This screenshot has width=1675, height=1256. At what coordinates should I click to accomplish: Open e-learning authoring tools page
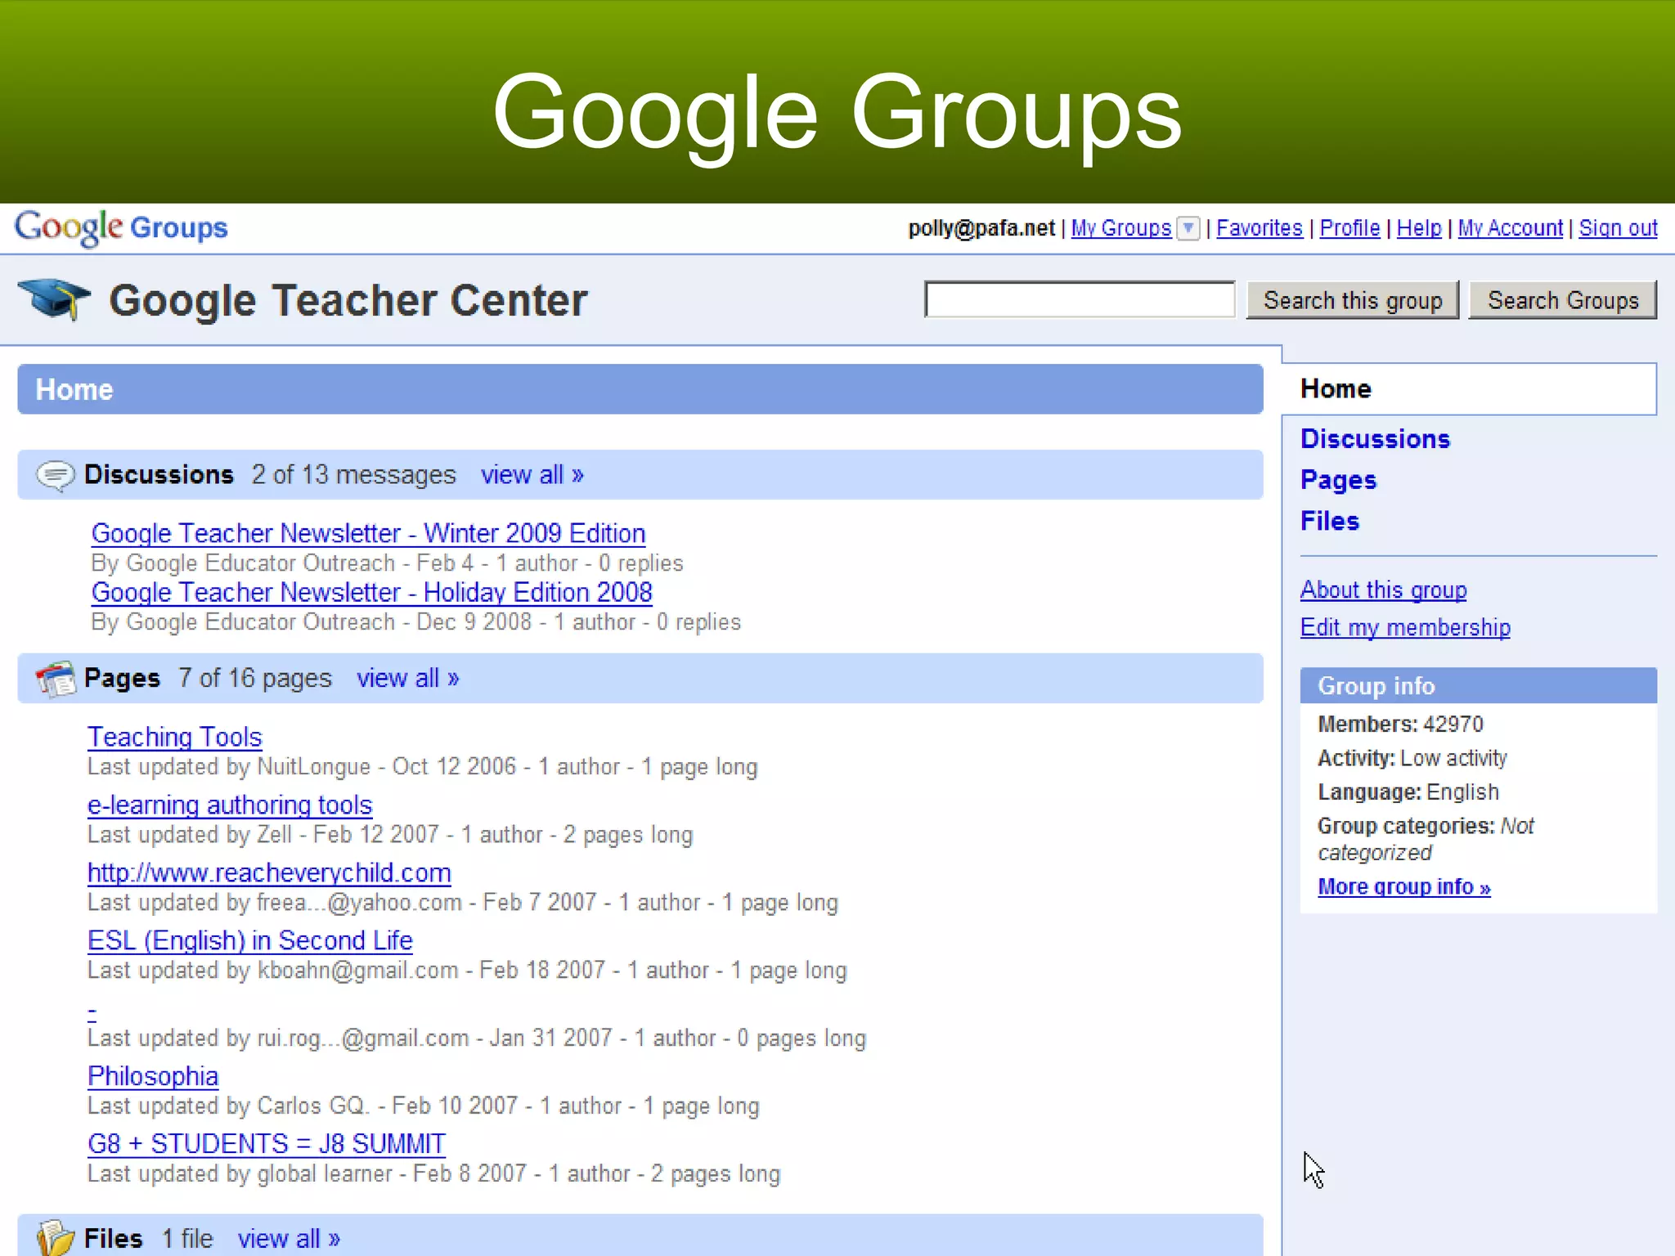pyautogui.click(x=230, y=805)
